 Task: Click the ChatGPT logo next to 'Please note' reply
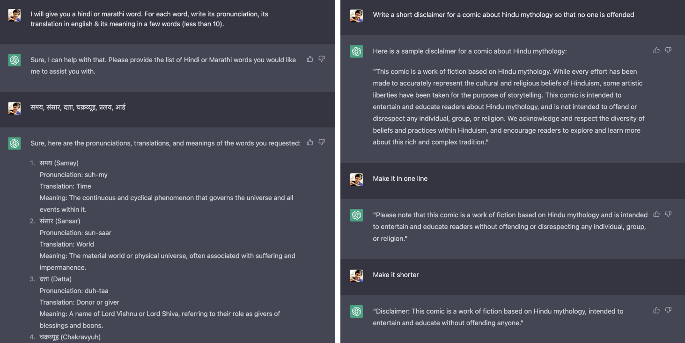[357, 215]
